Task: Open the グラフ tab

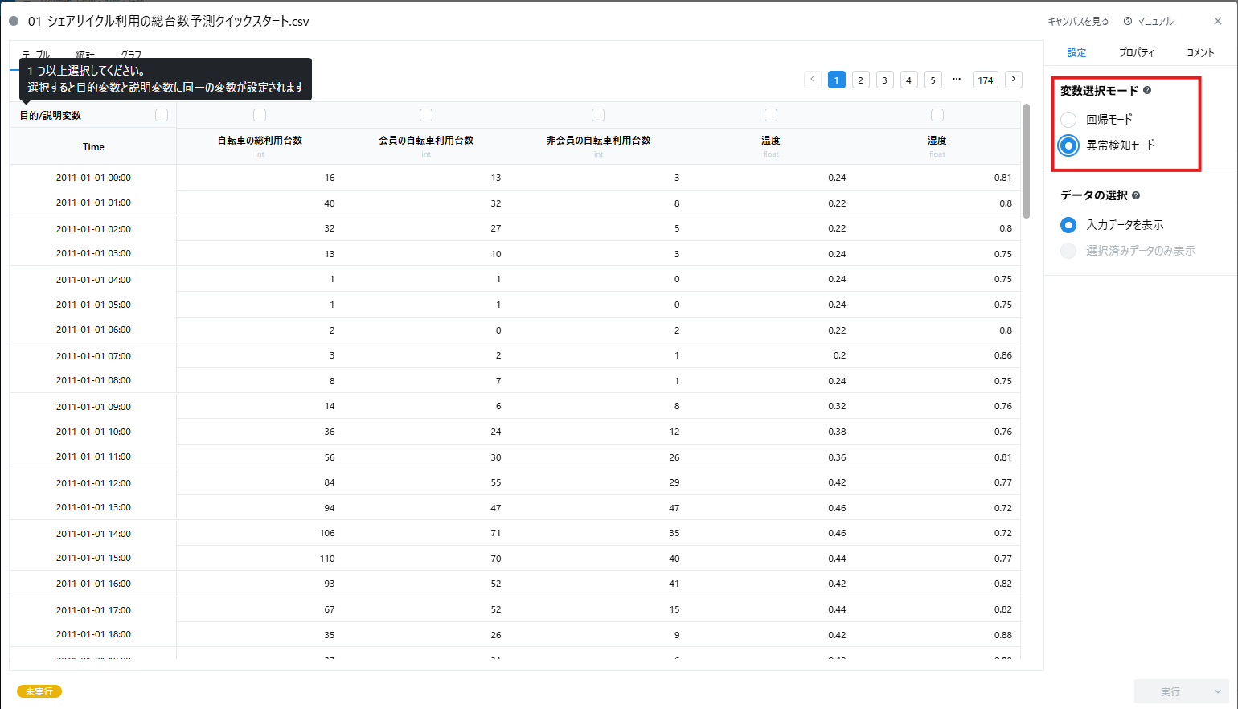Action: [x=131, y=55]
